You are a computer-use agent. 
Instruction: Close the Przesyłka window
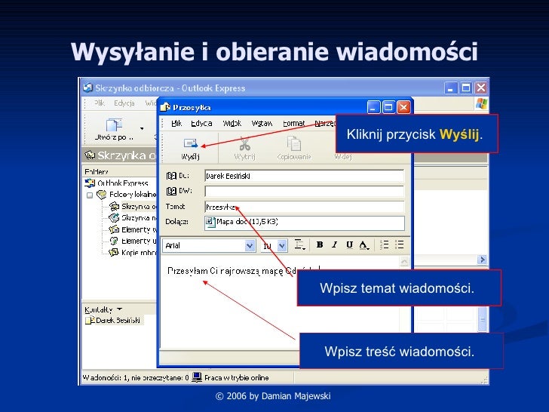tap(403, 107)
